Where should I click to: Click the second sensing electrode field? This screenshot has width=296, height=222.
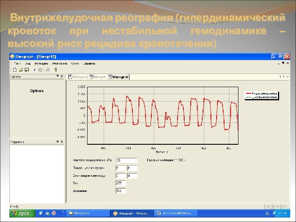tap(132, 176)
